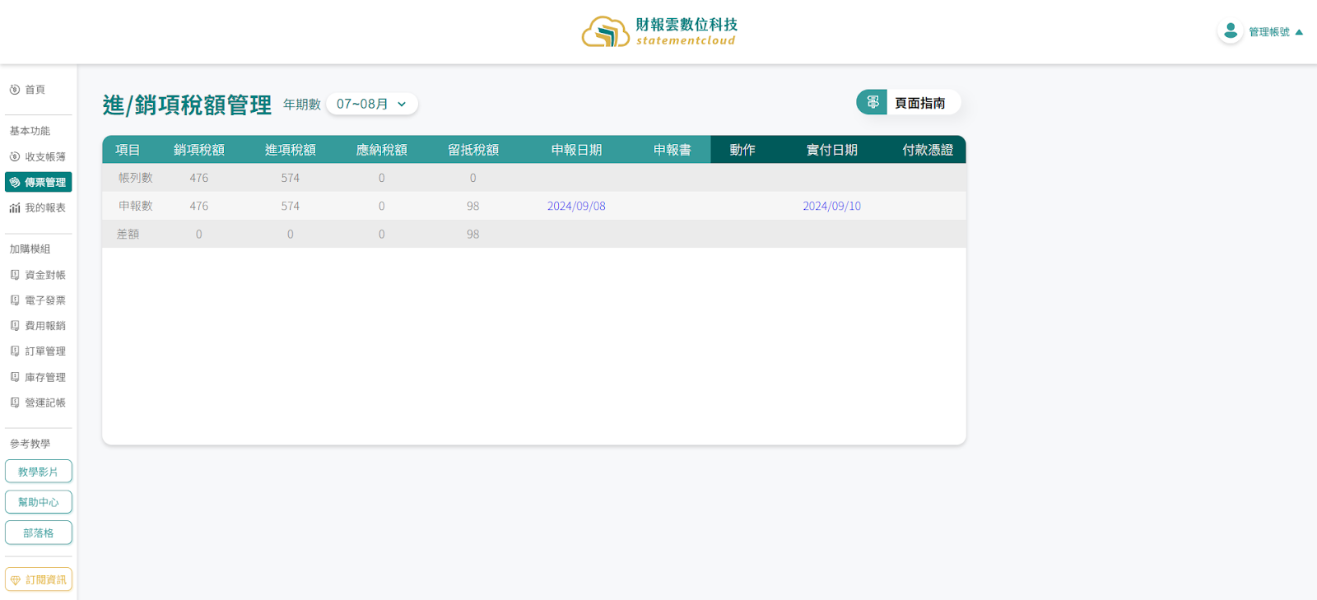Click 98 in the 申報數 row
Screen dimensions: 1317x600
click(473, 206)
